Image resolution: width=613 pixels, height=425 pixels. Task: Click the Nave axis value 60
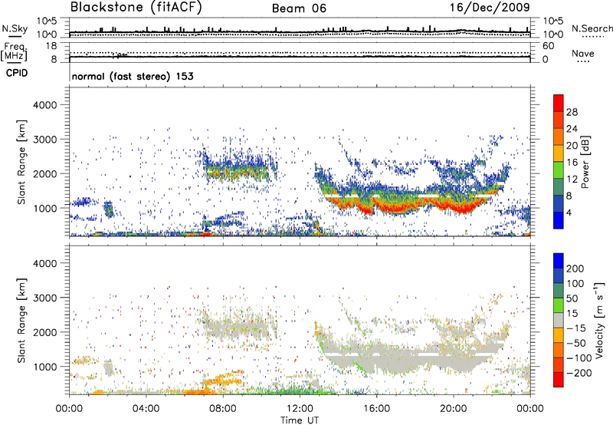pyautogui.click(x=548, y=46)
